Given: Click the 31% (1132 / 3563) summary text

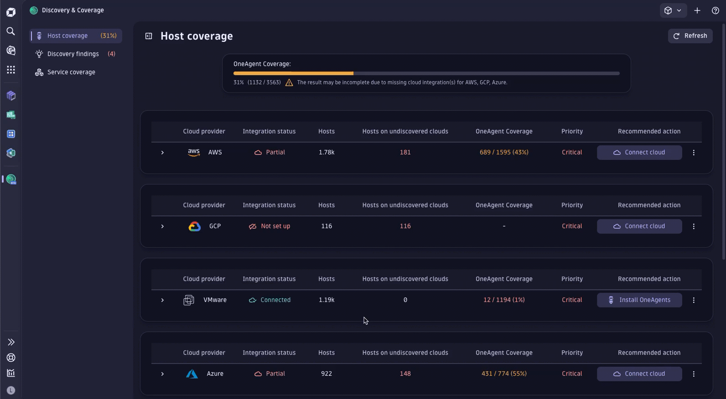Looking at the screenshot, I should (257, 82).
